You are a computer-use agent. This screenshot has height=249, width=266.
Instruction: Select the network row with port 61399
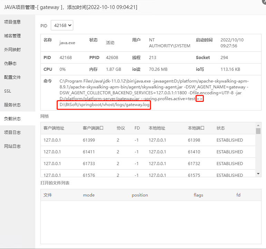pyautogui.click(x=148, y=140)
